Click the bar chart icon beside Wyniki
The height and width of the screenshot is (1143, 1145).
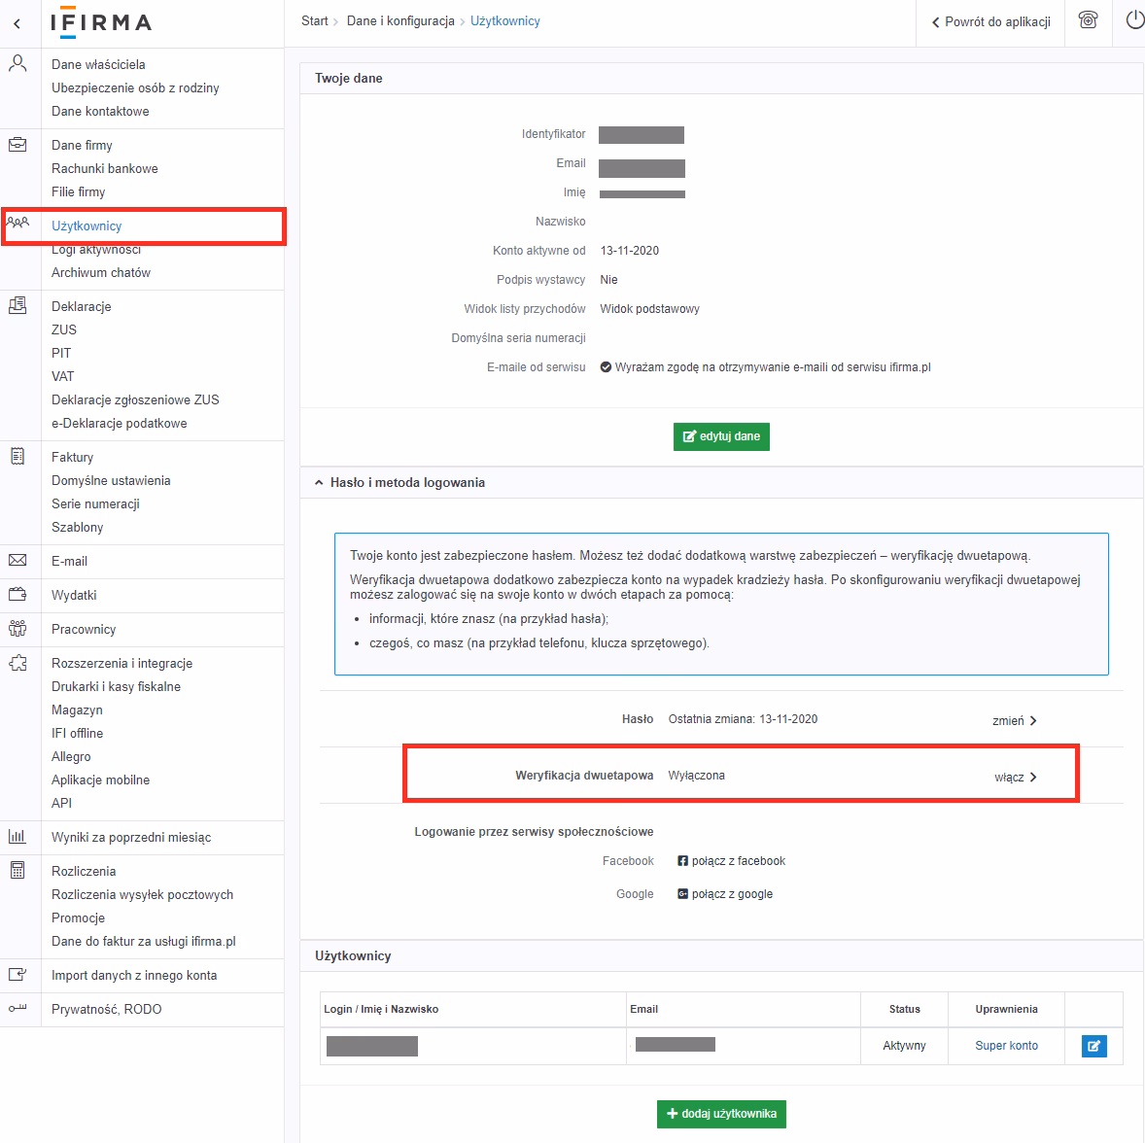click(17, 837)
